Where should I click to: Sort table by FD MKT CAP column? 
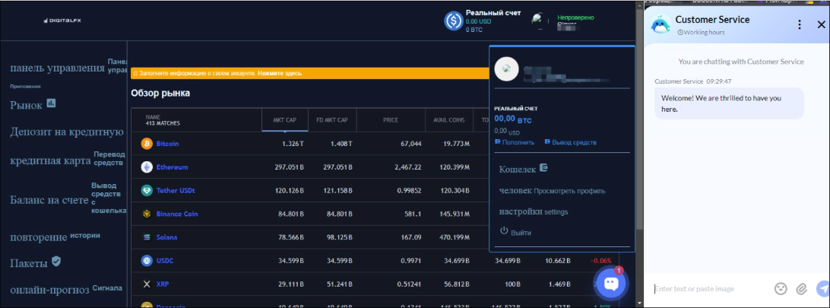(332, 120)
